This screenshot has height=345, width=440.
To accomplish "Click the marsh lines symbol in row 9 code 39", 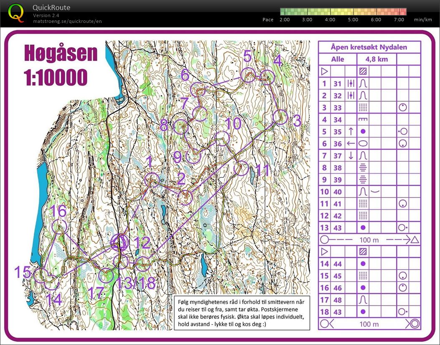I will tap(363, 180).
